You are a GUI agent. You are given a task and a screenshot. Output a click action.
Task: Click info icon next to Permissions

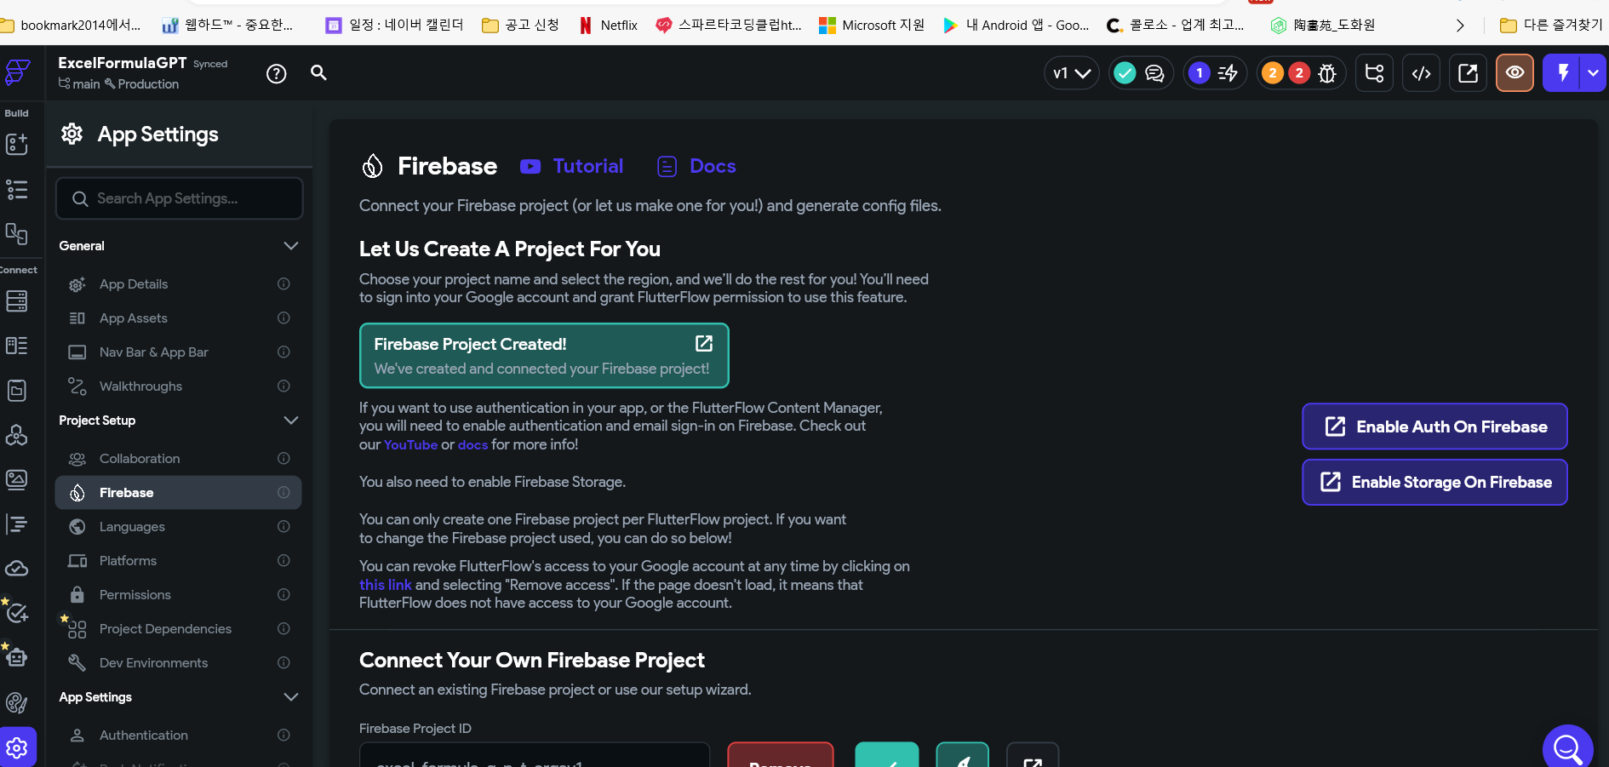tap(283, 595)
